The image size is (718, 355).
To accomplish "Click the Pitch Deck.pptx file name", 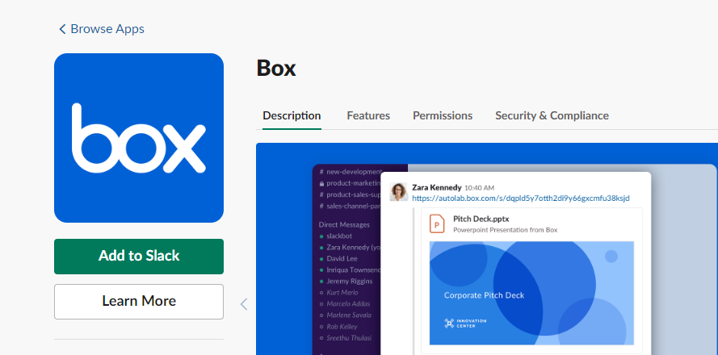I will pyautogui.click(x=481, y=219).
